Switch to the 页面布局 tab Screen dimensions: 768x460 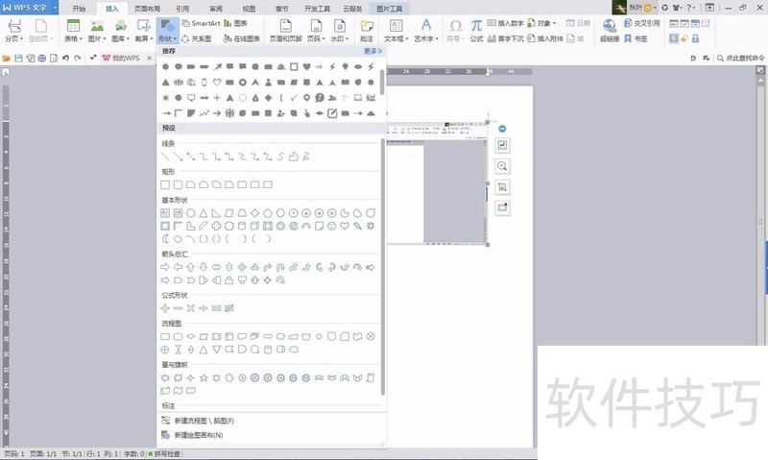click(147, 9)
